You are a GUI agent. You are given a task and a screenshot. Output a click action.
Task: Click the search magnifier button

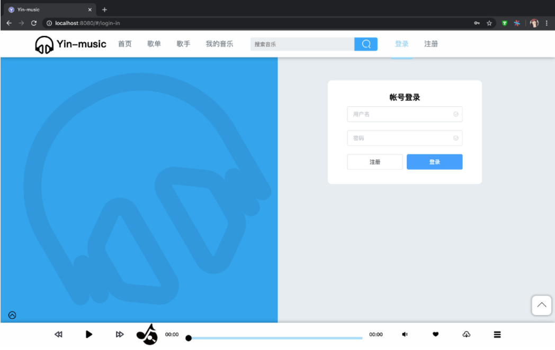click(x=365, y=44)
